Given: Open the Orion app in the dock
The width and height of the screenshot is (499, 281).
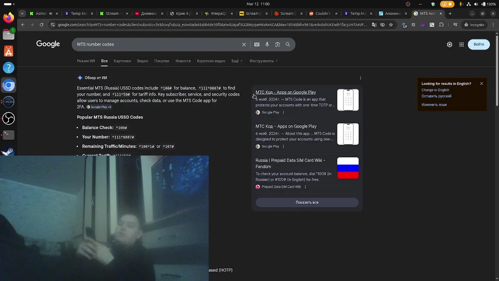Looking at the screenshot, I should pyautogui.click(x=8, y=101).
